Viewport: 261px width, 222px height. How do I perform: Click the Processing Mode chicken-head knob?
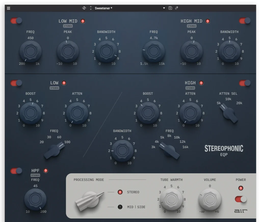89,201
